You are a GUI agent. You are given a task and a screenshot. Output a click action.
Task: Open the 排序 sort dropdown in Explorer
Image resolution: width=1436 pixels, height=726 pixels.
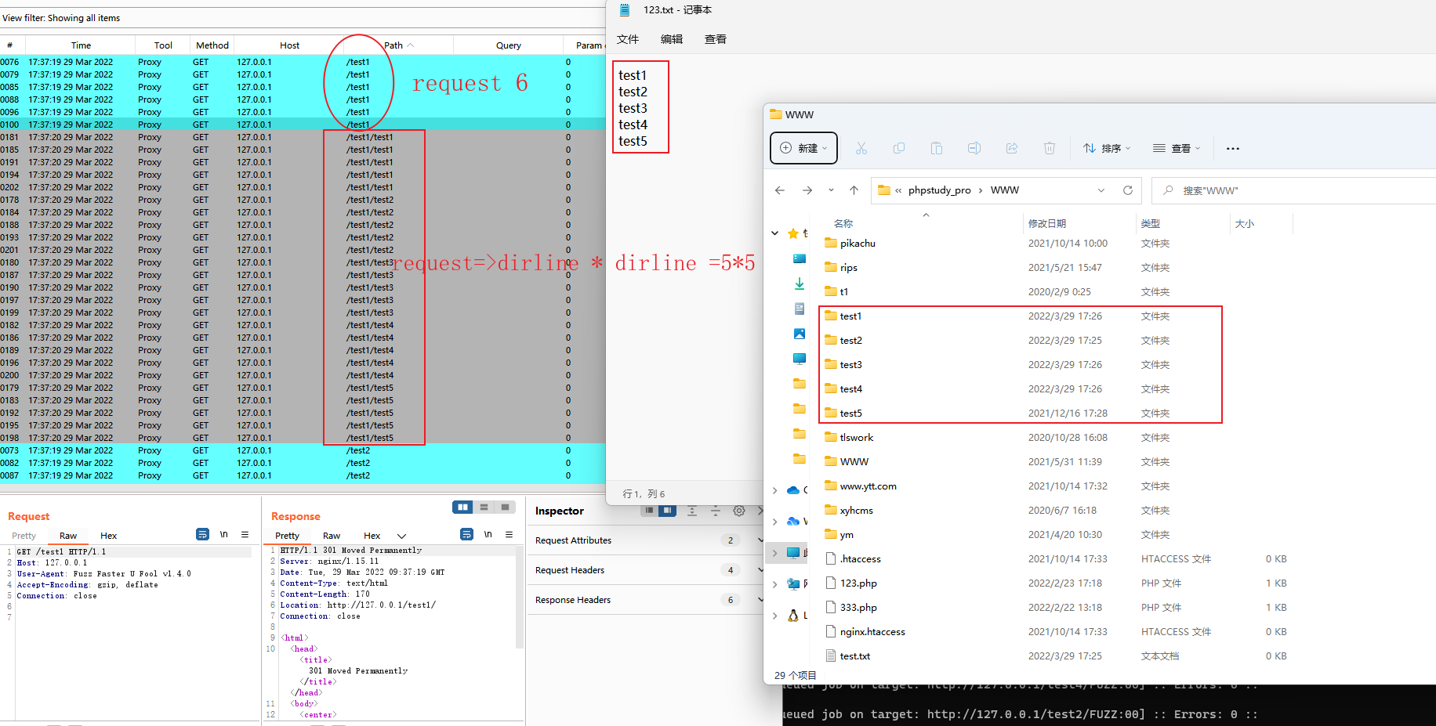(x=1105, y=148)
